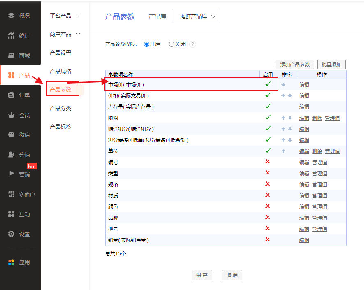The image size is (364, 290).
Task: Move 单位 row up with arrow
Action: tap(283, 151)
